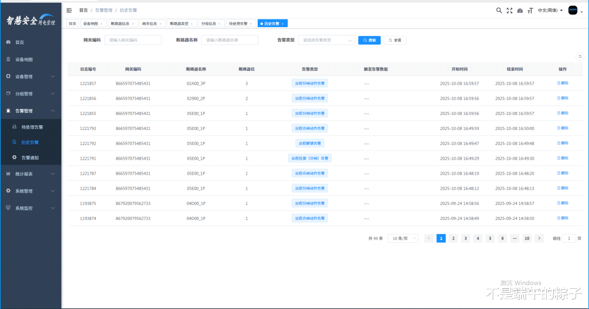Click the 设备管理 sidebar icon

click(8, 76)
